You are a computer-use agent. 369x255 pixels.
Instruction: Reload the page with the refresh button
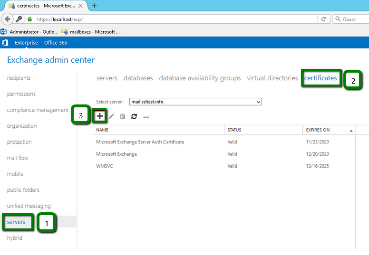(x=323, y=19)
